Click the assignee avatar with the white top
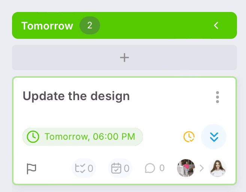246x192 pixels. point(217,168)
